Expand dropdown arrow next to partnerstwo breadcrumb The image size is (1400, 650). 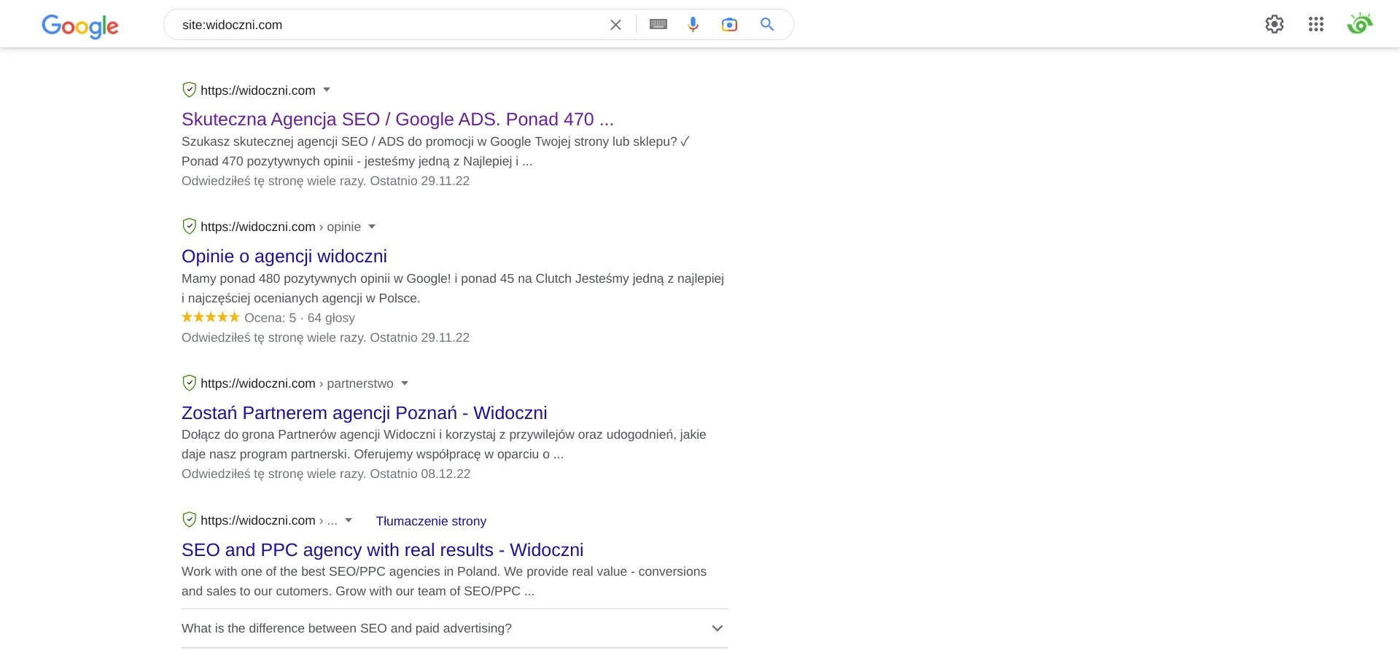[x=405, y=383]
